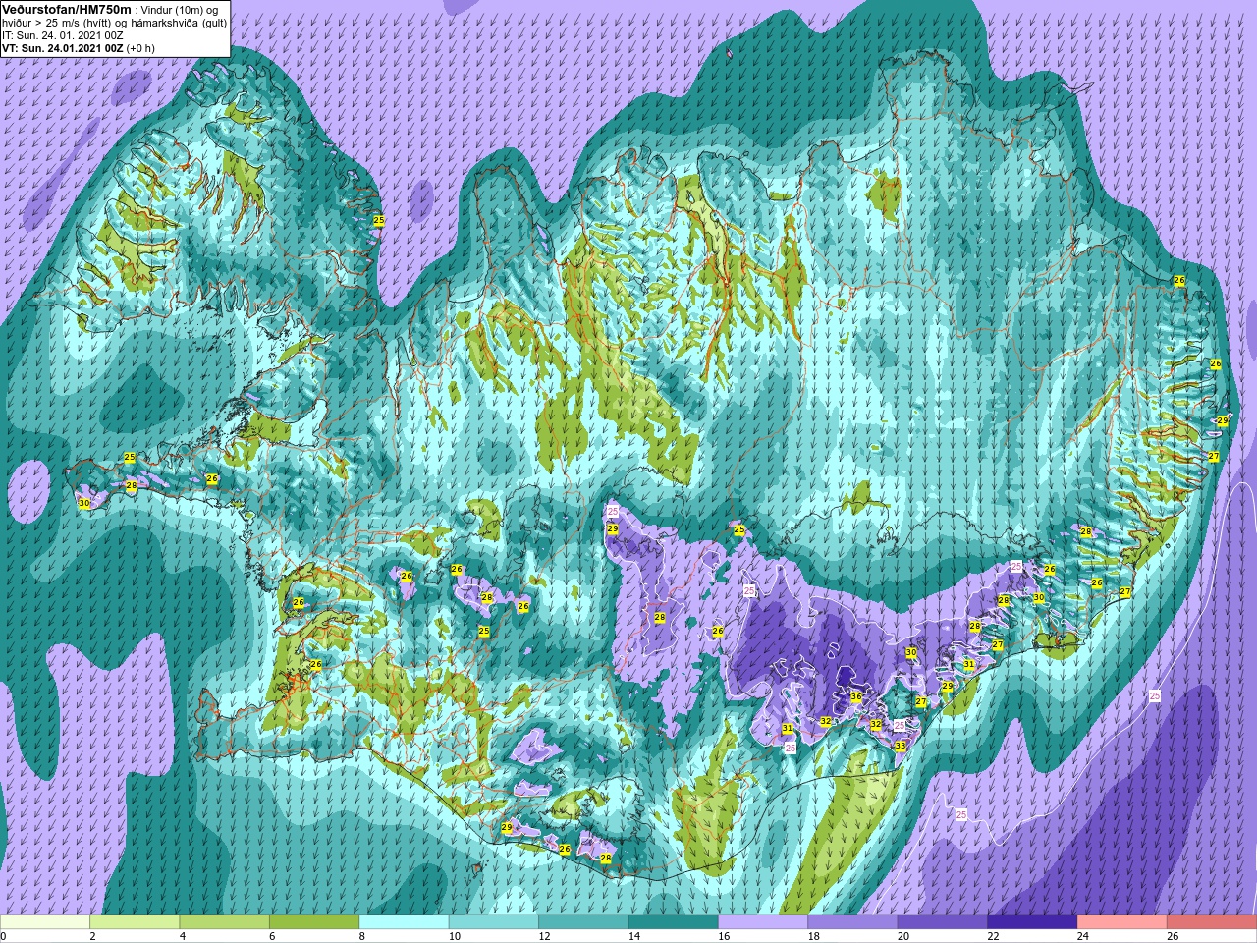Viewport: 1257px width, 943px height.
Task: Click the teal 12–14 m/s legend swatch
Action: coord(583,922)
